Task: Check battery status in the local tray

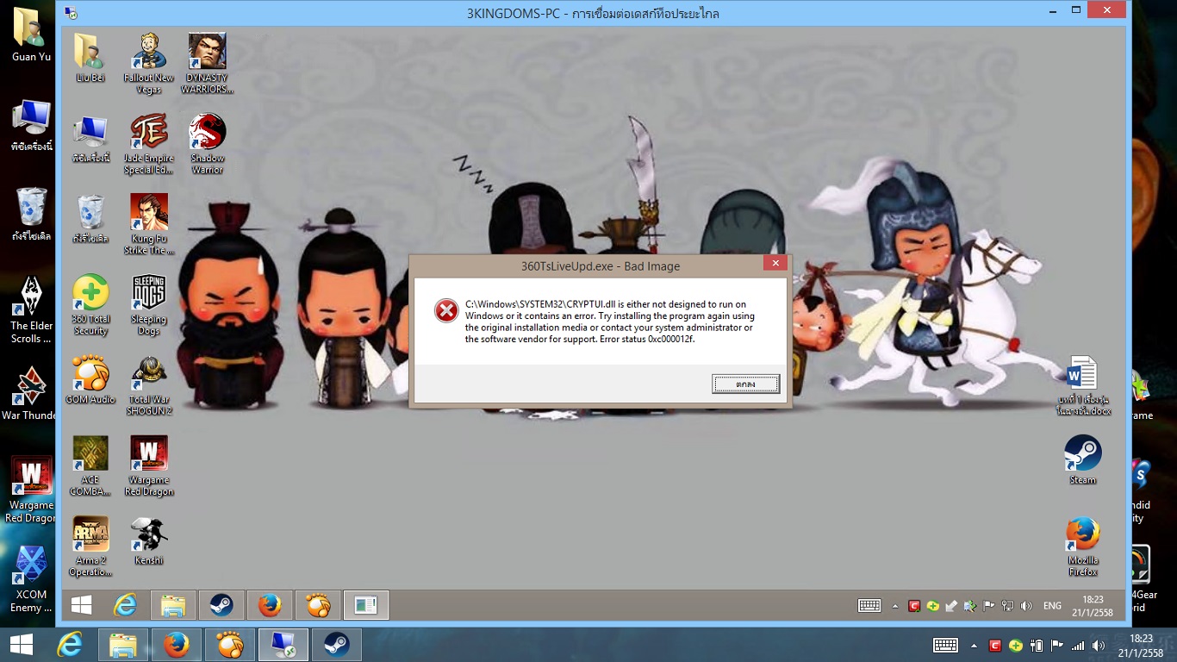Action: pyautogui.click(x=1037, y=646)
